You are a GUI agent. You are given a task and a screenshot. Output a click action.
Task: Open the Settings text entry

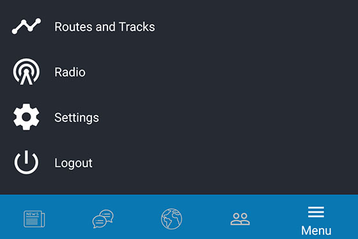(77, 118)
